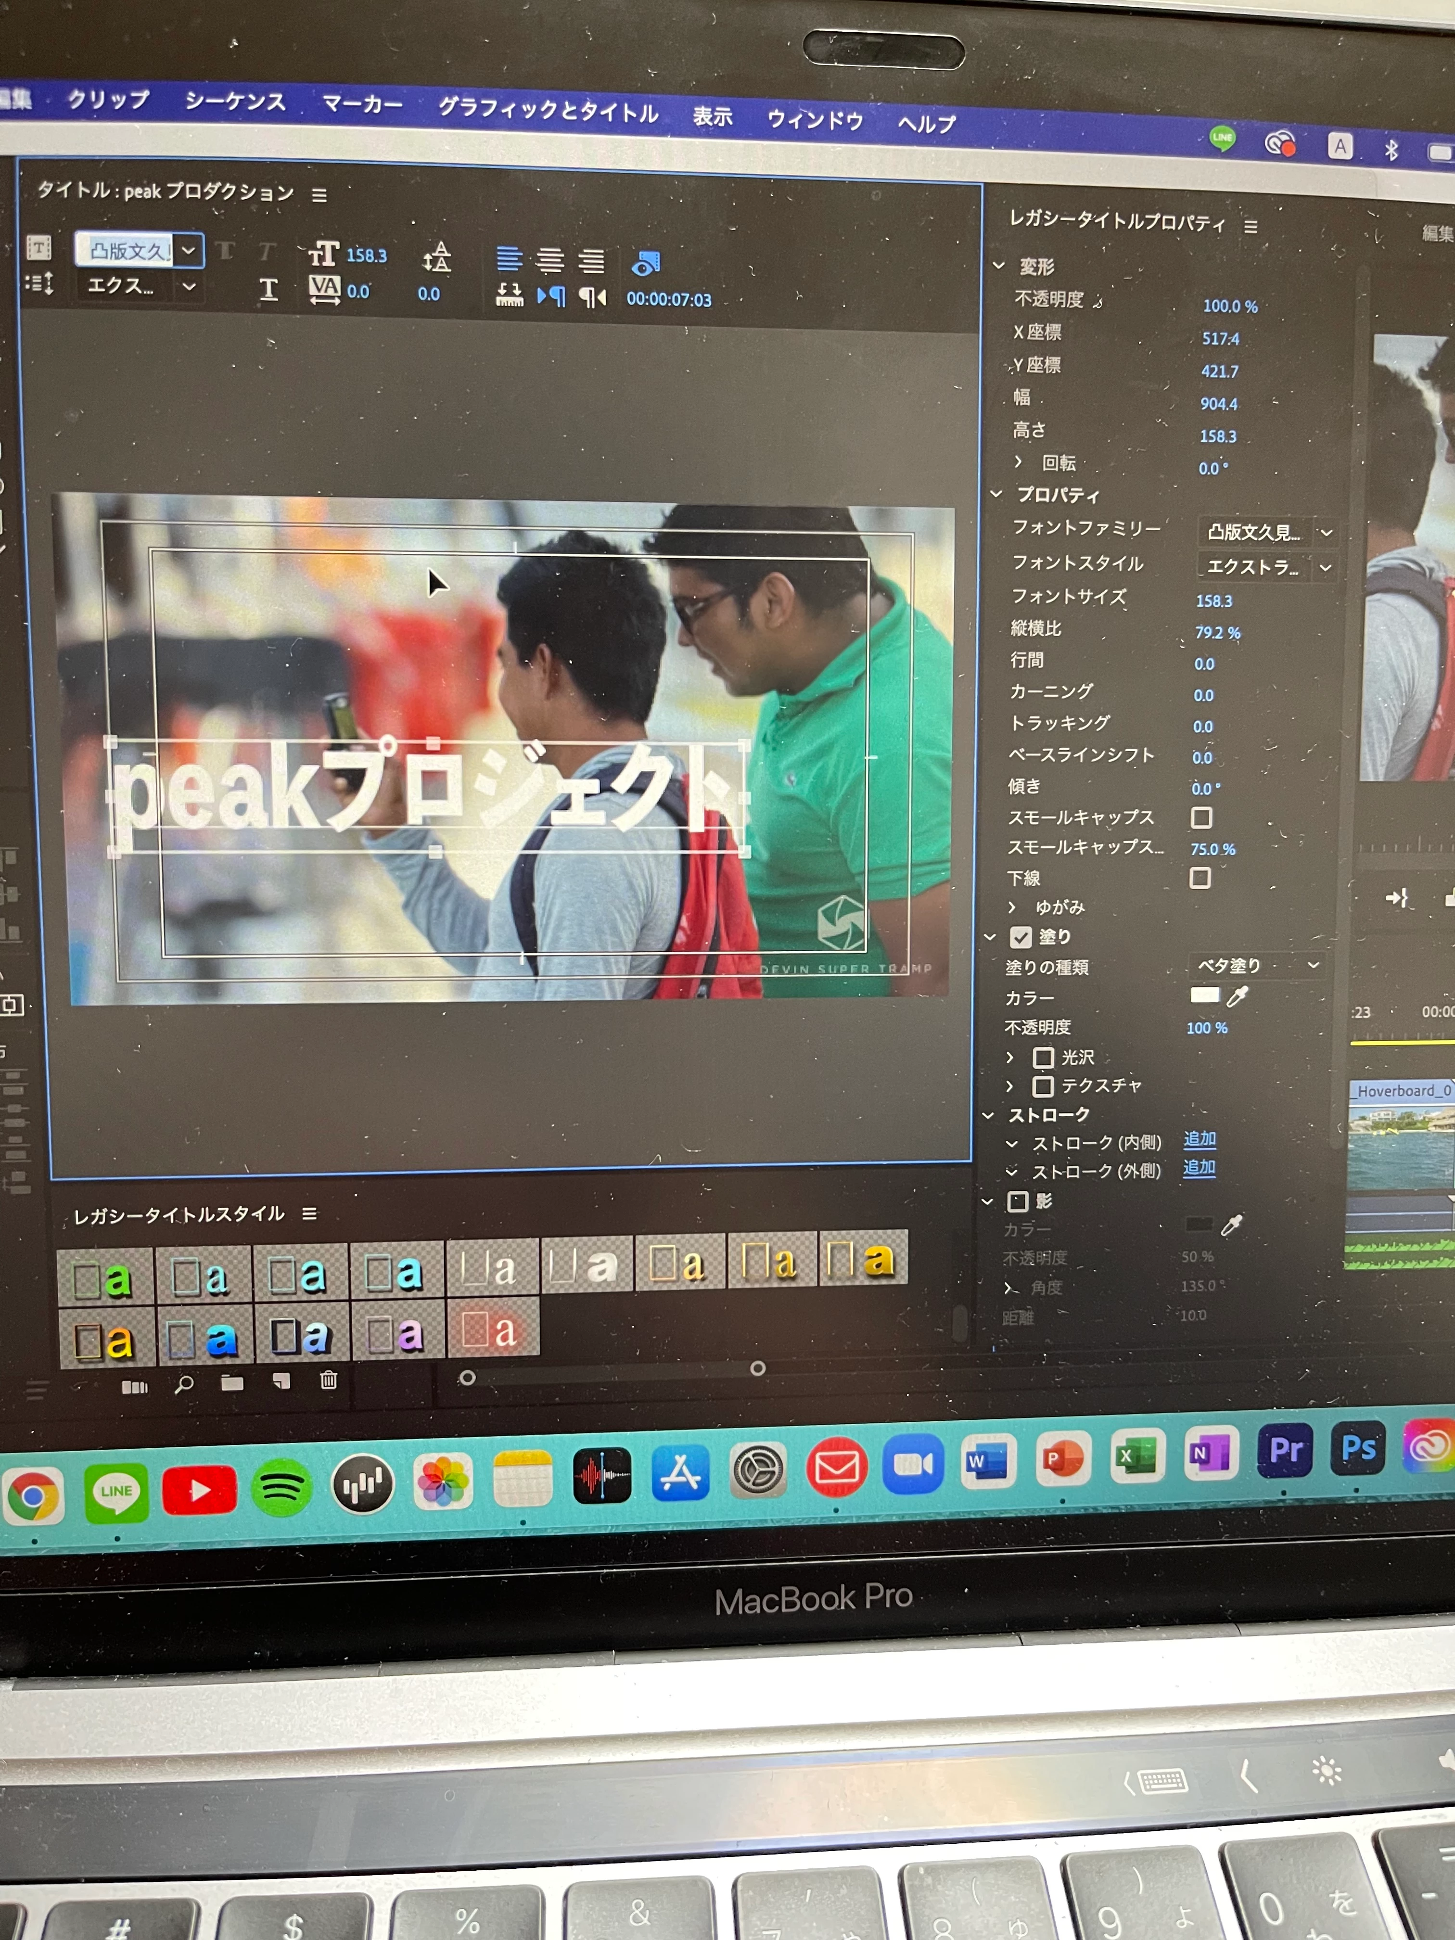Open the グラフィックとタイトル menu
The width and height of the screenshot is (1455, 1940).
548,111
